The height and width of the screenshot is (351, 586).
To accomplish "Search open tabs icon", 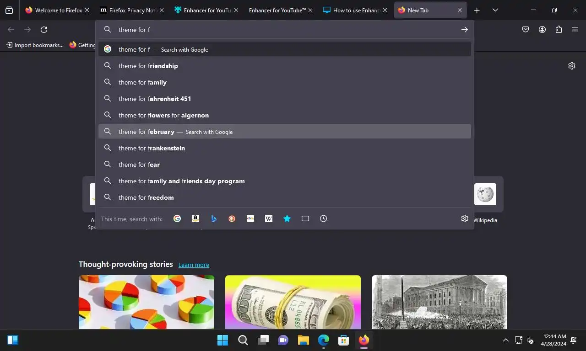I will click(305, 219).
